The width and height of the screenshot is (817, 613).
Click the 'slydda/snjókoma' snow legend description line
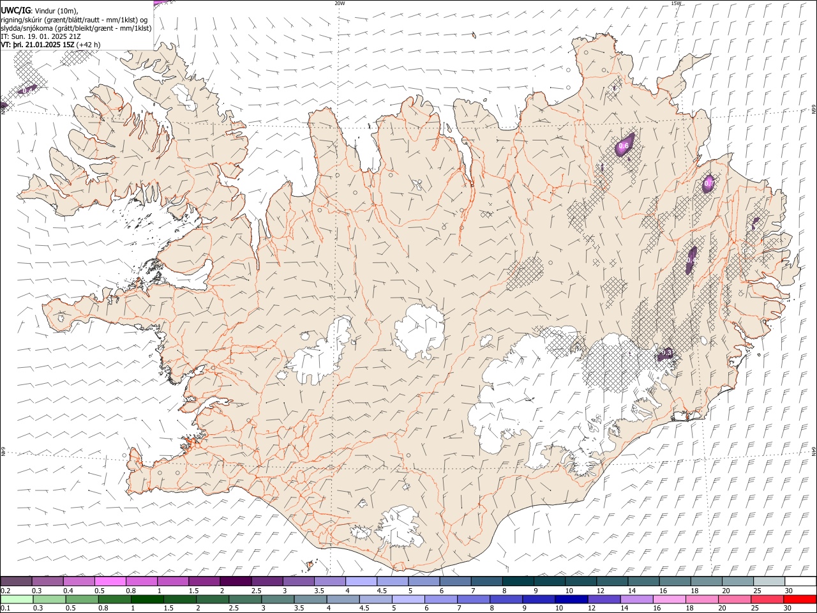[x=76, y=28]
